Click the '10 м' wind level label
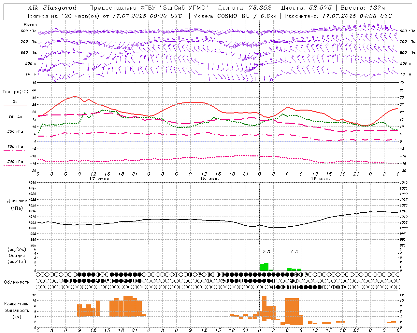Image resolution: width=417 pixels, height=333 pixels. pos(31,74)
